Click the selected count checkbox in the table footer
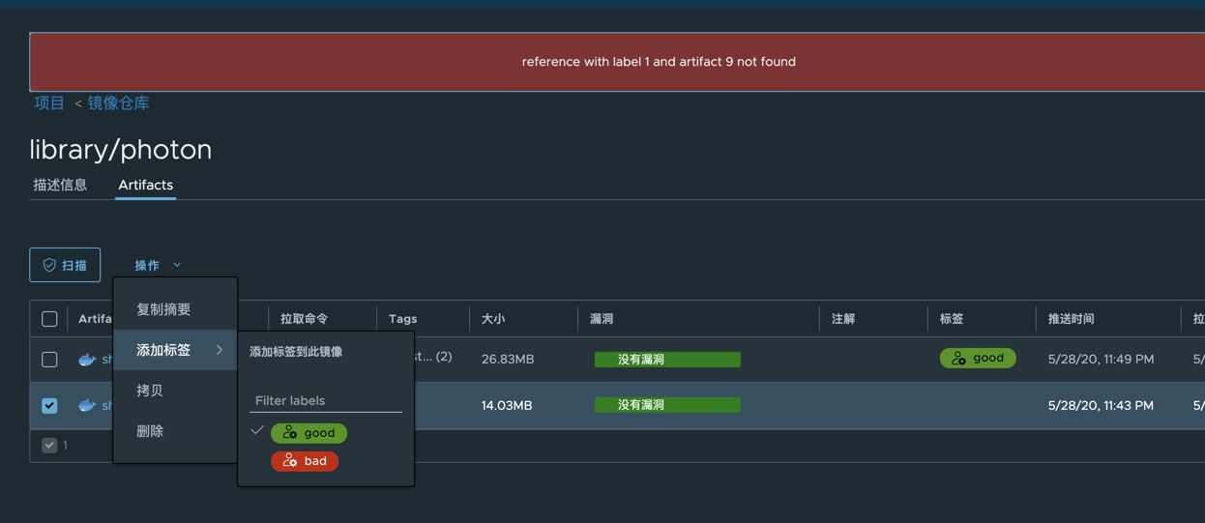This screenshot has height=523, width=1205. [x=49, y=446]
